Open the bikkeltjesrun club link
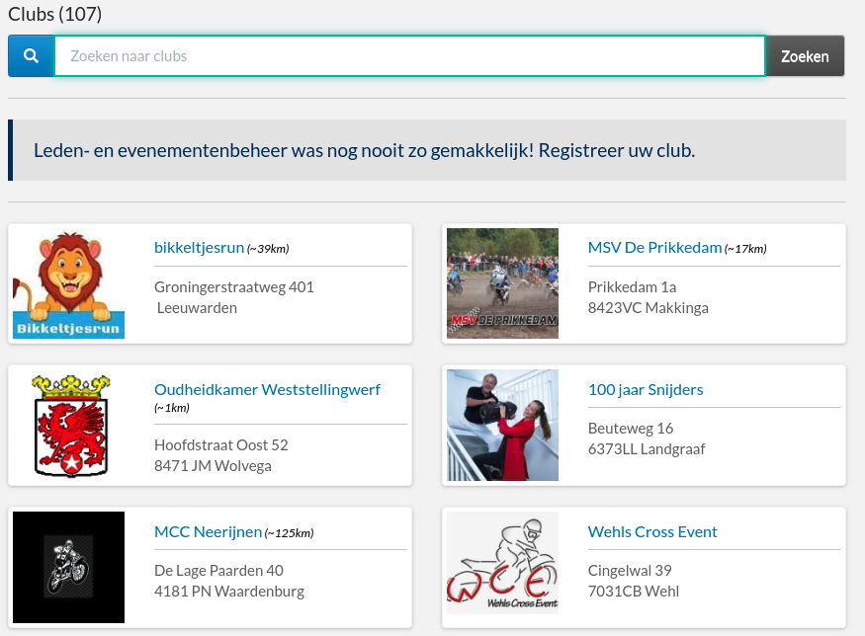 [199, 247]
